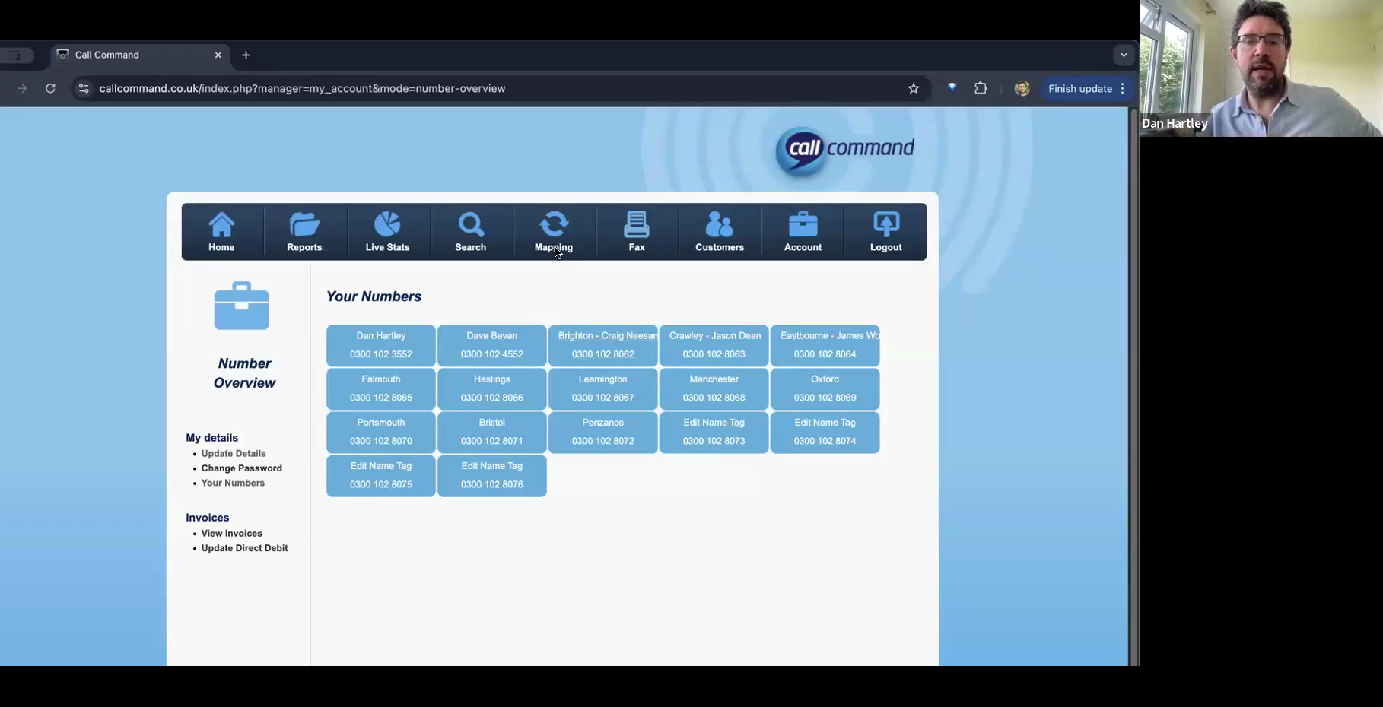Open Your Numbers sidebar link

[x=233, y=483]
